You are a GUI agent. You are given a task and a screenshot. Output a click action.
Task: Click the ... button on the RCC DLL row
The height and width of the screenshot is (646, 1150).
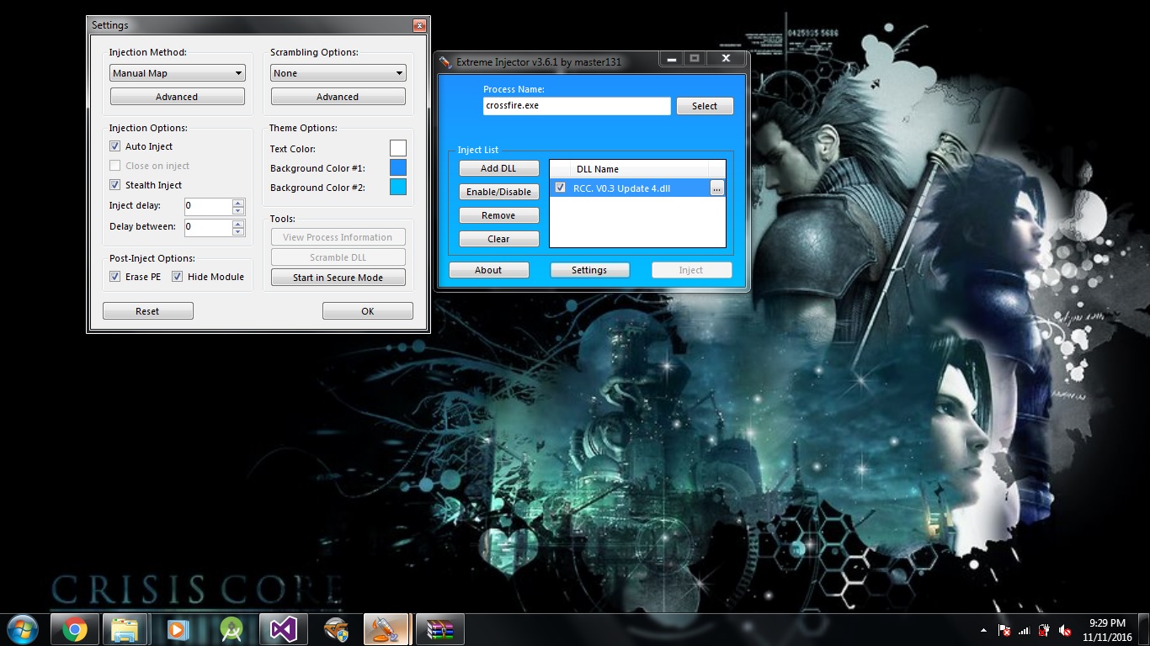click(716, 188)
